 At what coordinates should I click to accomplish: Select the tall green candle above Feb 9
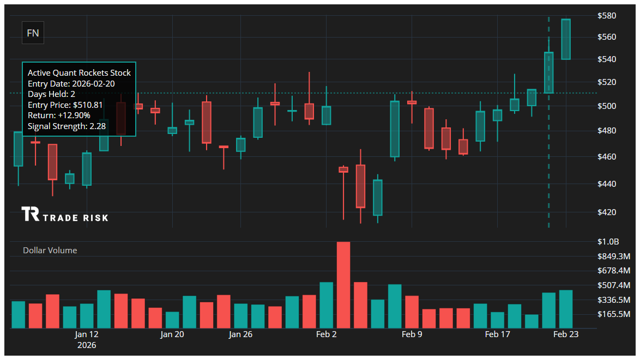pyautogui.click(x=395, y=129)
